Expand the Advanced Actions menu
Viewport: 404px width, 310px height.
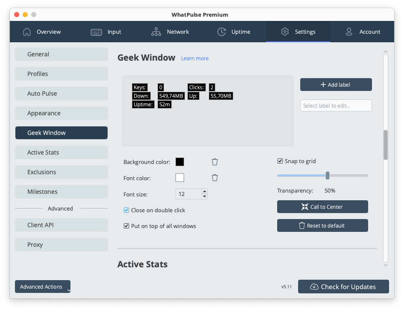tap(42, 287)
